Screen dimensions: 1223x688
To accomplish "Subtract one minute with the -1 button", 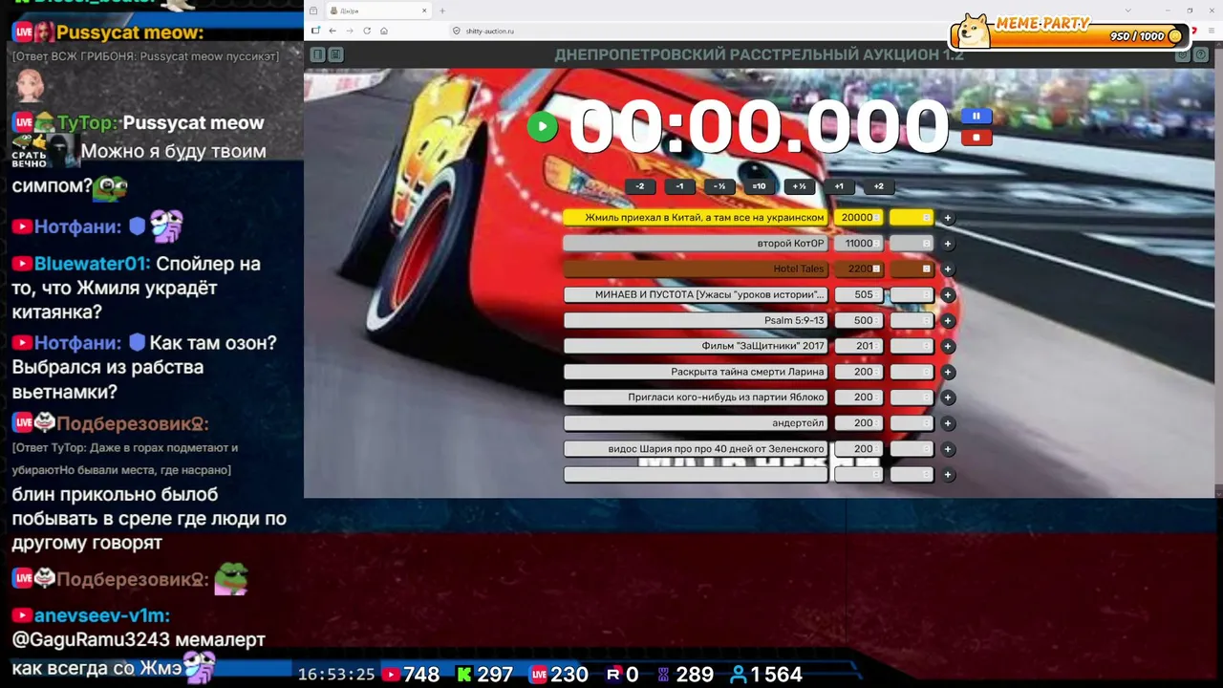I will click(679, 186).
